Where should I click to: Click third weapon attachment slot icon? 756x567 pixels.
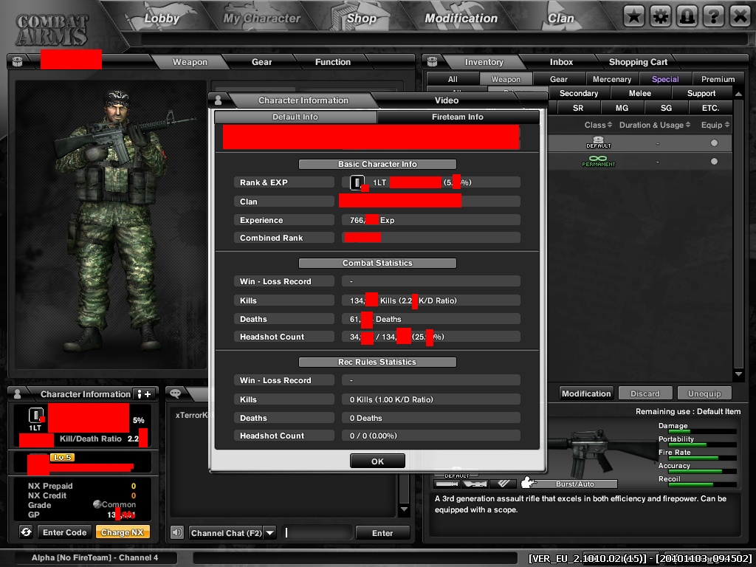[x=503, y=483]
